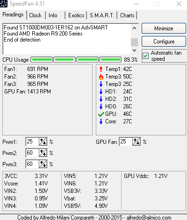187x220 pixels.
Task: Click the first CPU usage bar
Action: 42,60
